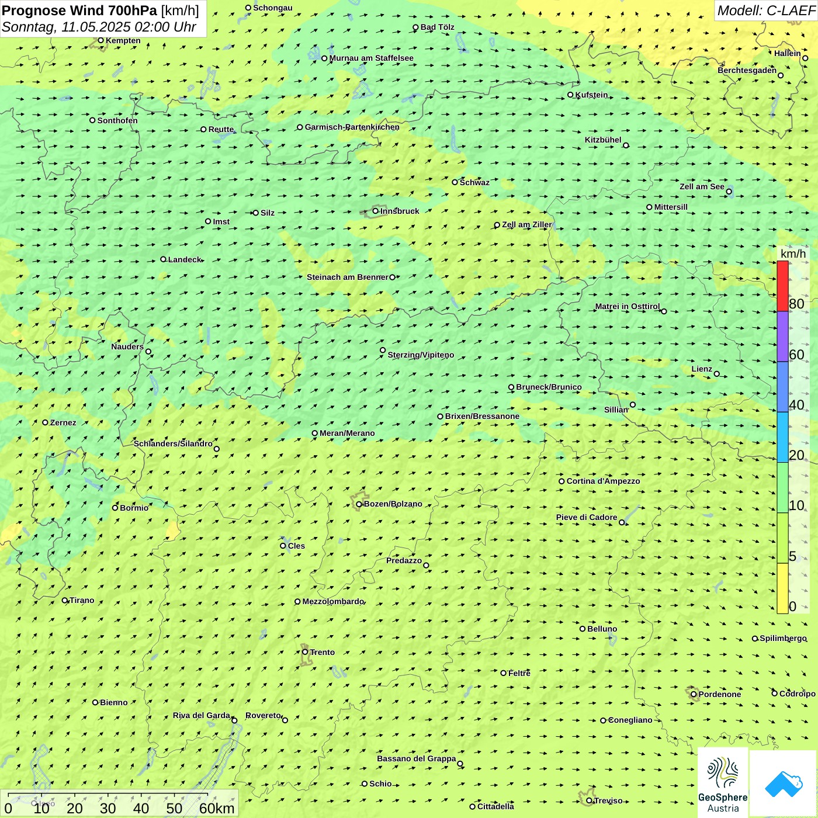Click the cyan 20–40 km/h legend color
The image size is (818, 818).
782,437
